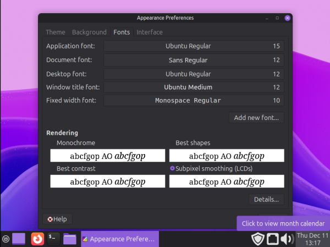Click the Monochrome font preview sample
Viewport: 330px width, 247px height.
pos(108,156)
